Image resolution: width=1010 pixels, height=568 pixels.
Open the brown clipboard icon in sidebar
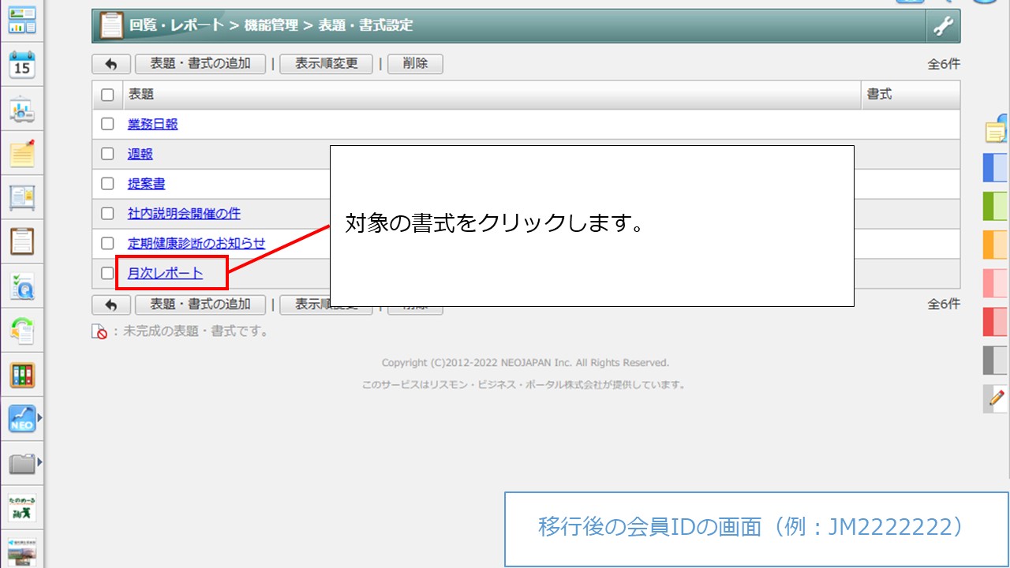(22, 241)
